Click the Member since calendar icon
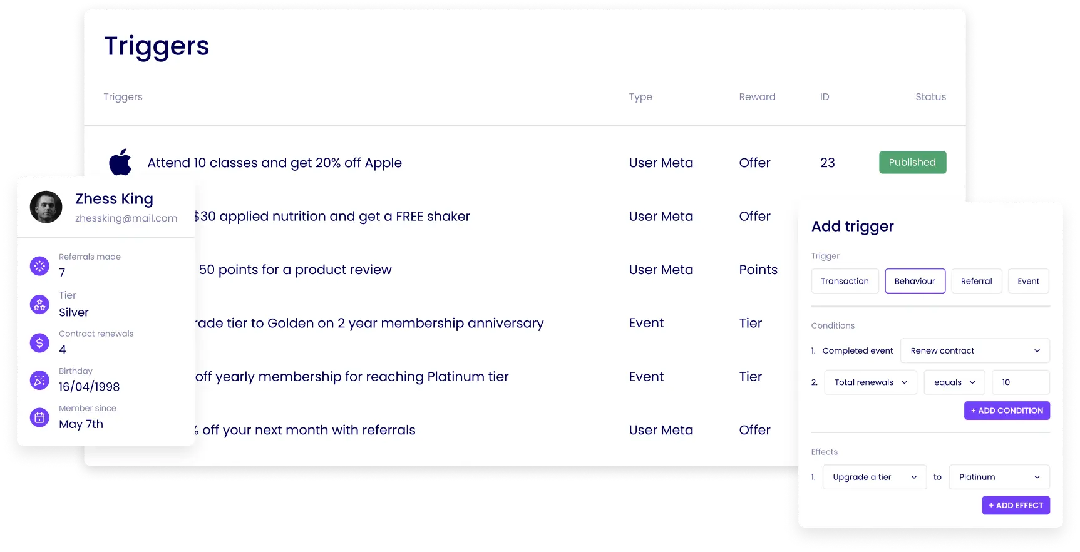Image resolution: width=1080 pixels, height=552 pixels. tap(39, 417)
